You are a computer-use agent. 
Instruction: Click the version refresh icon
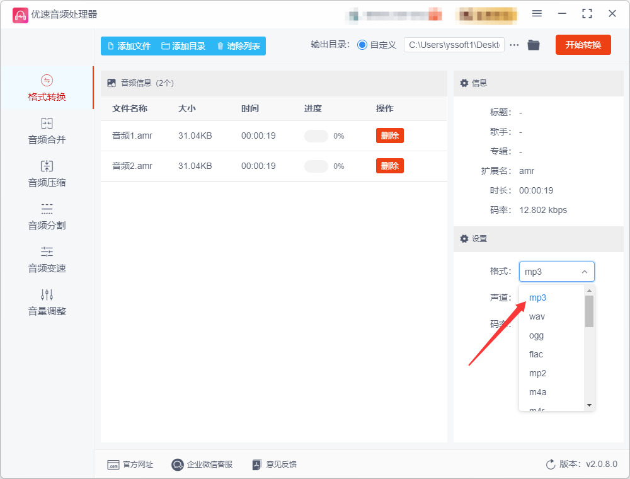coord(551,465)
